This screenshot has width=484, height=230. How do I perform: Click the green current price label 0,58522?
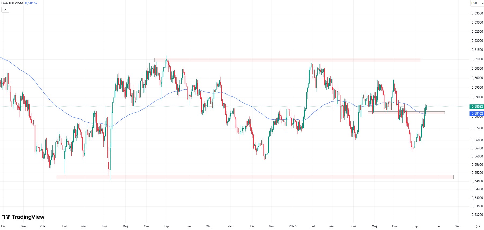pyautogui.click(x=477, y=107)
